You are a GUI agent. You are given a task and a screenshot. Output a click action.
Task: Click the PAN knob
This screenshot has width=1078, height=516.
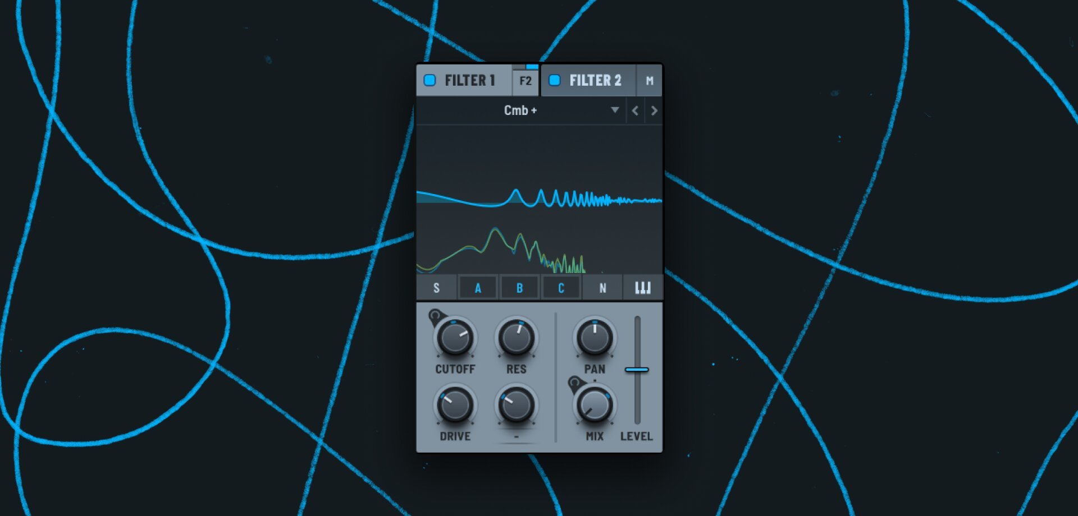click(595, 338)
